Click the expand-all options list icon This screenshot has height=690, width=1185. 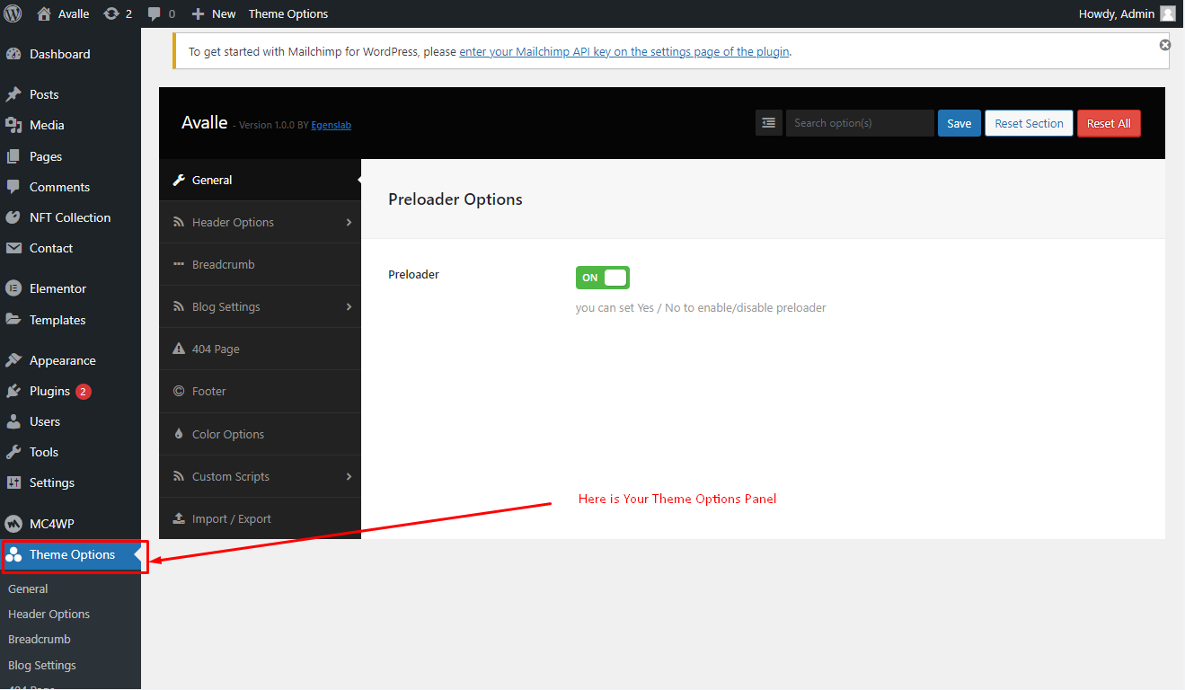click(x=769, y=123)
